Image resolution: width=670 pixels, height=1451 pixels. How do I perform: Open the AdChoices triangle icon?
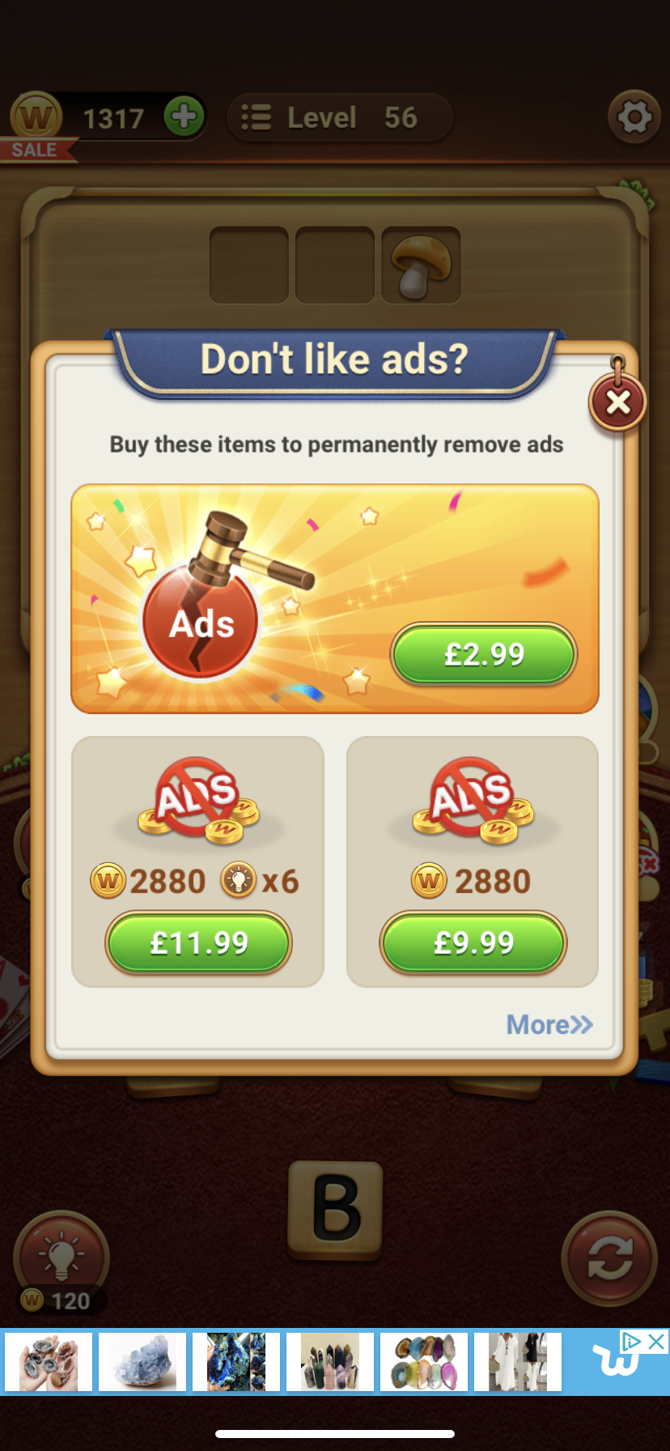tap(632, 1342)
